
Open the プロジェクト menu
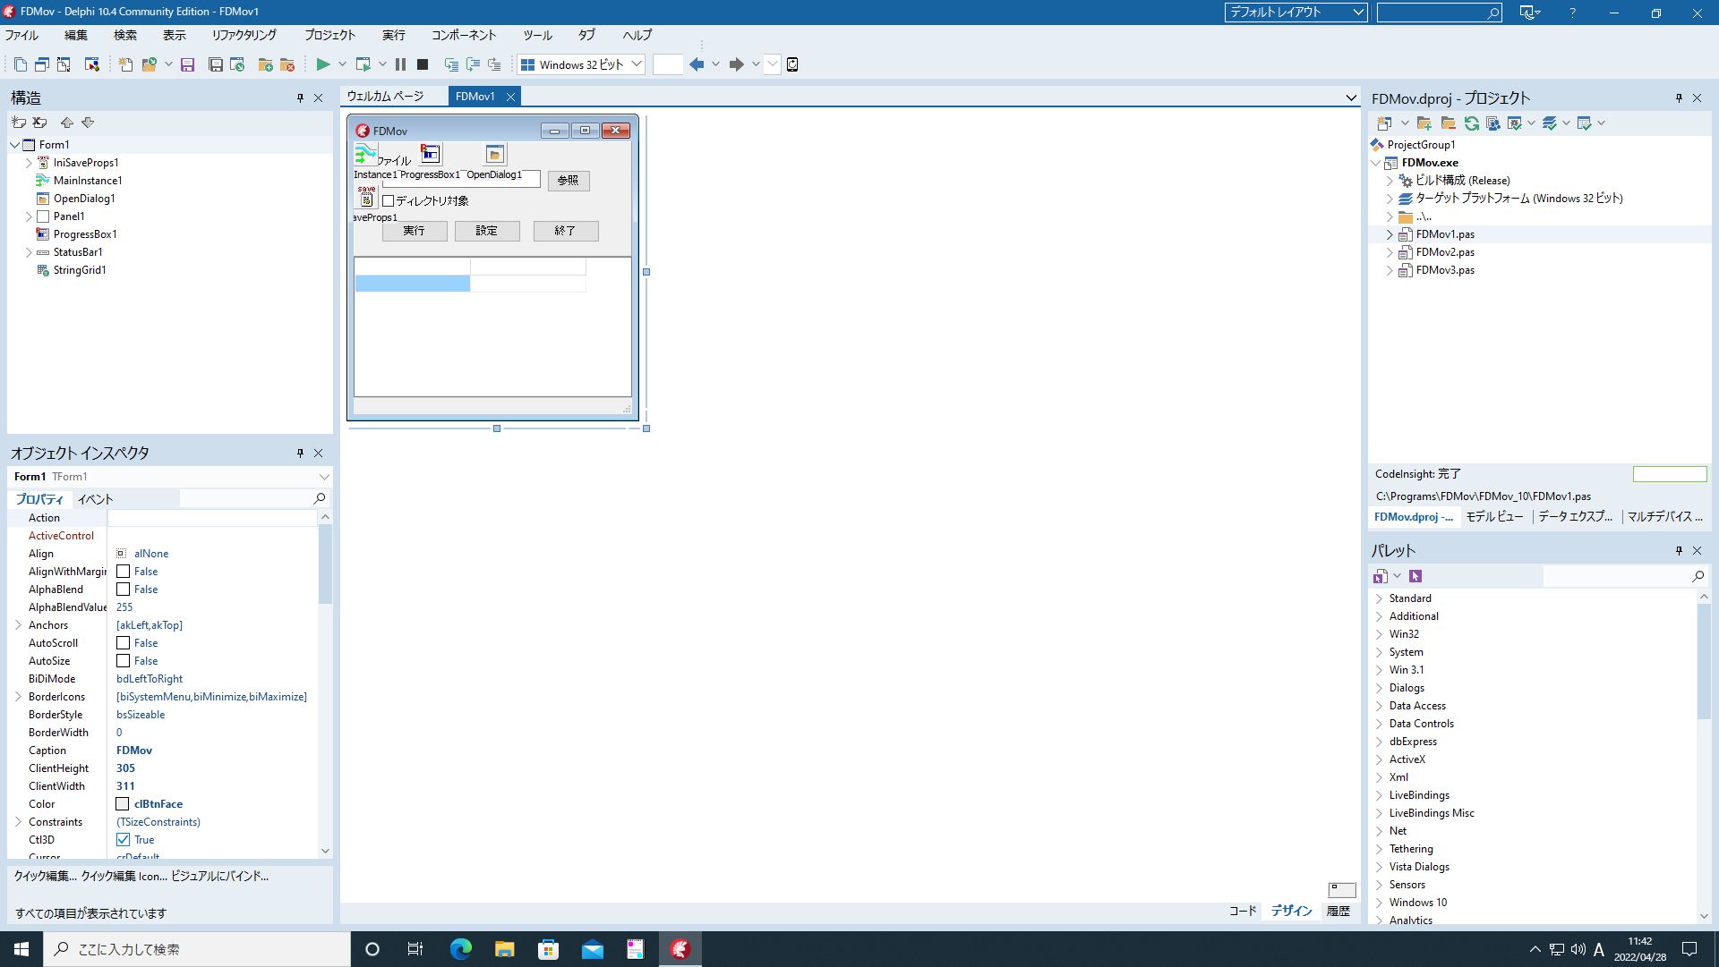click(329, 35)
